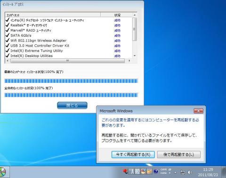The image size is (226, 178).
Task: Click horizontal scrollbar thumb of component list
Action: pos(67,61)
